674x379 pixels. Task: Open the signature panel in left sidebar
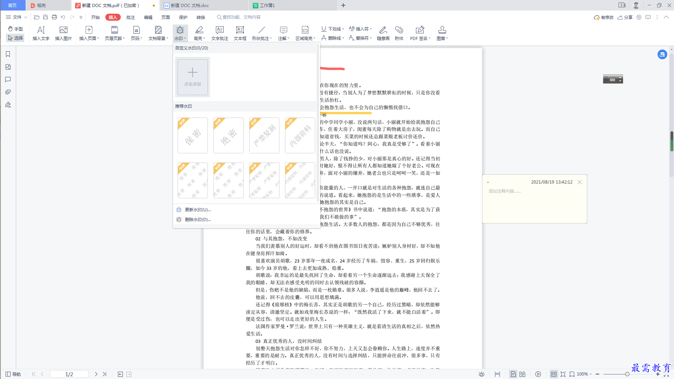tap(8, 105)
